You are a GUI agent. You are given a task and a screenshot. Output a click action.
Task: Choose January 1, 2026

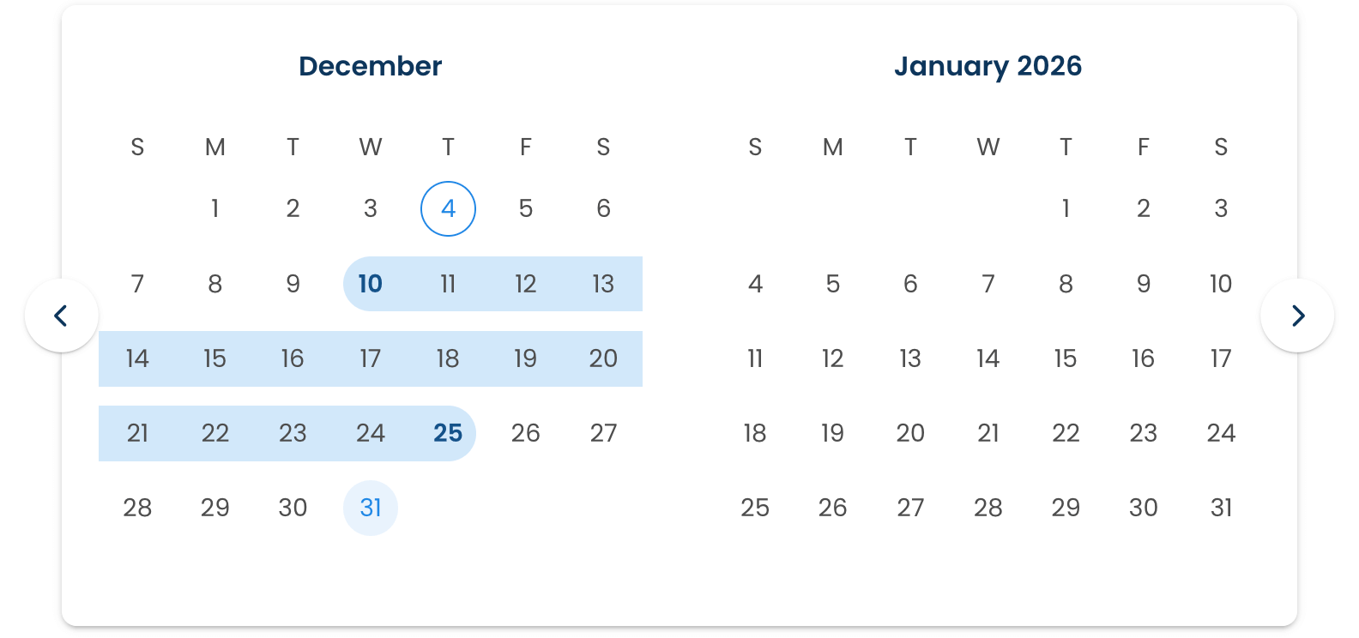click(1066, 208)
